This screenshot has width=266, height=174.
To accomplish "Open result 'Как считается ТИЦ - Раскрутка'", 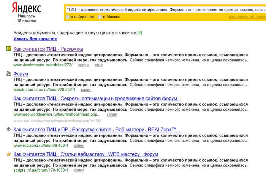I will coord(48,49).
